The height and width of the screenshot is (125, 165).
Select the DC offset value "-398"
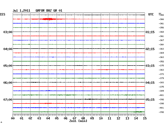coord(161,103)
